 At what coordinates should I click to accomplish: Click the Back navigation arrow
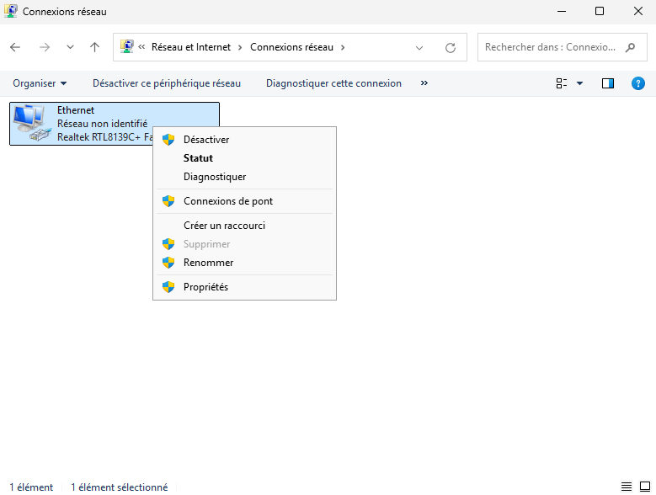coord(15,47)
